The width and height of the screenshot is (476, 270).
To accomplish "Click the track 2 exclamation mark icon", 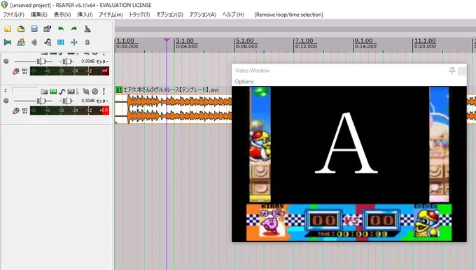I will 104,92.
